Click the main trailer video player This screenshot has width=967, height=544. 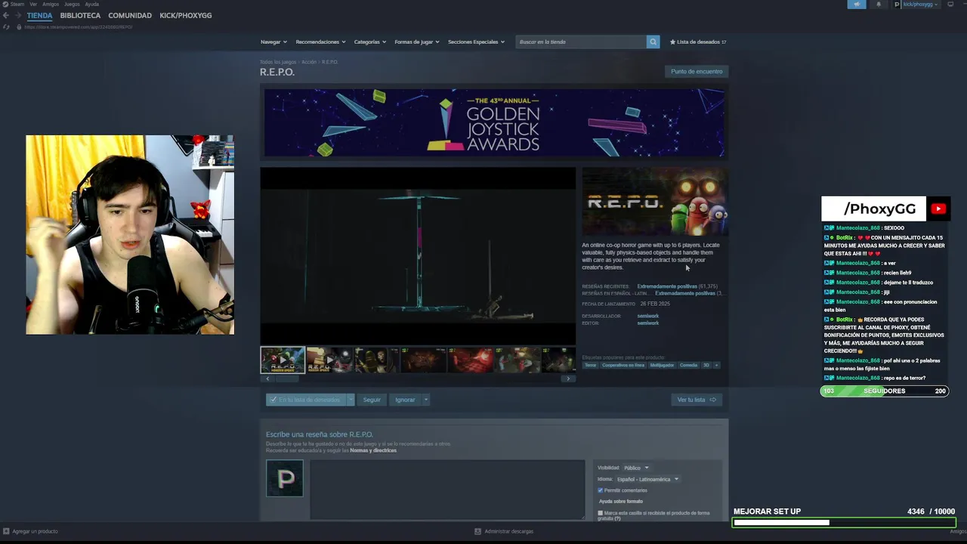pos(418,256)
